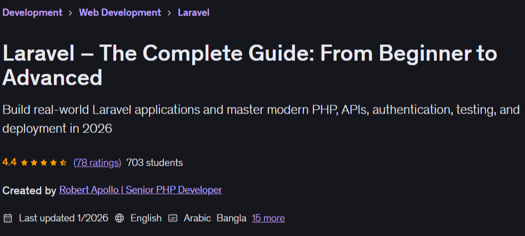
Task: Click the course subtitle description text
Action: tap(261, 119)
